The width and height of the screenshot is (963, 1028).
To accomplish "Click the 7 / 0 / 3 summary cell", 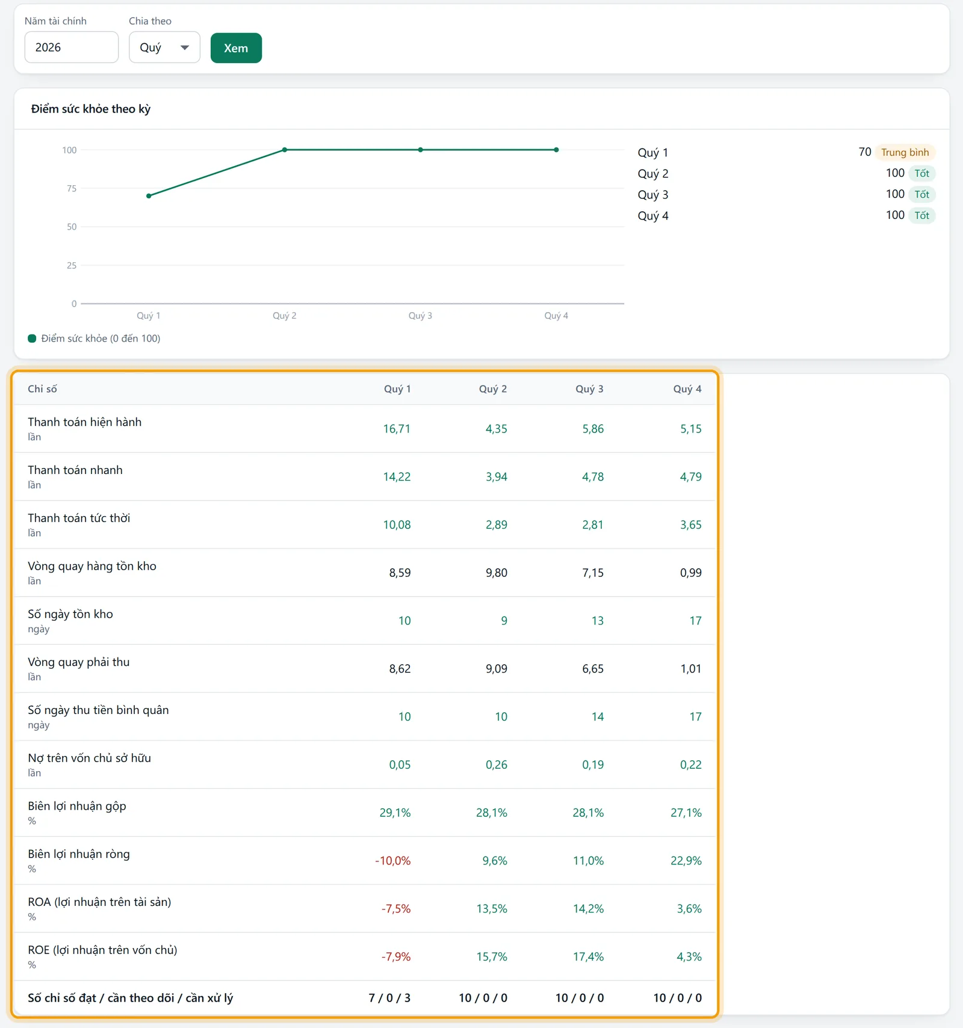I will click(x=389, y=998).
